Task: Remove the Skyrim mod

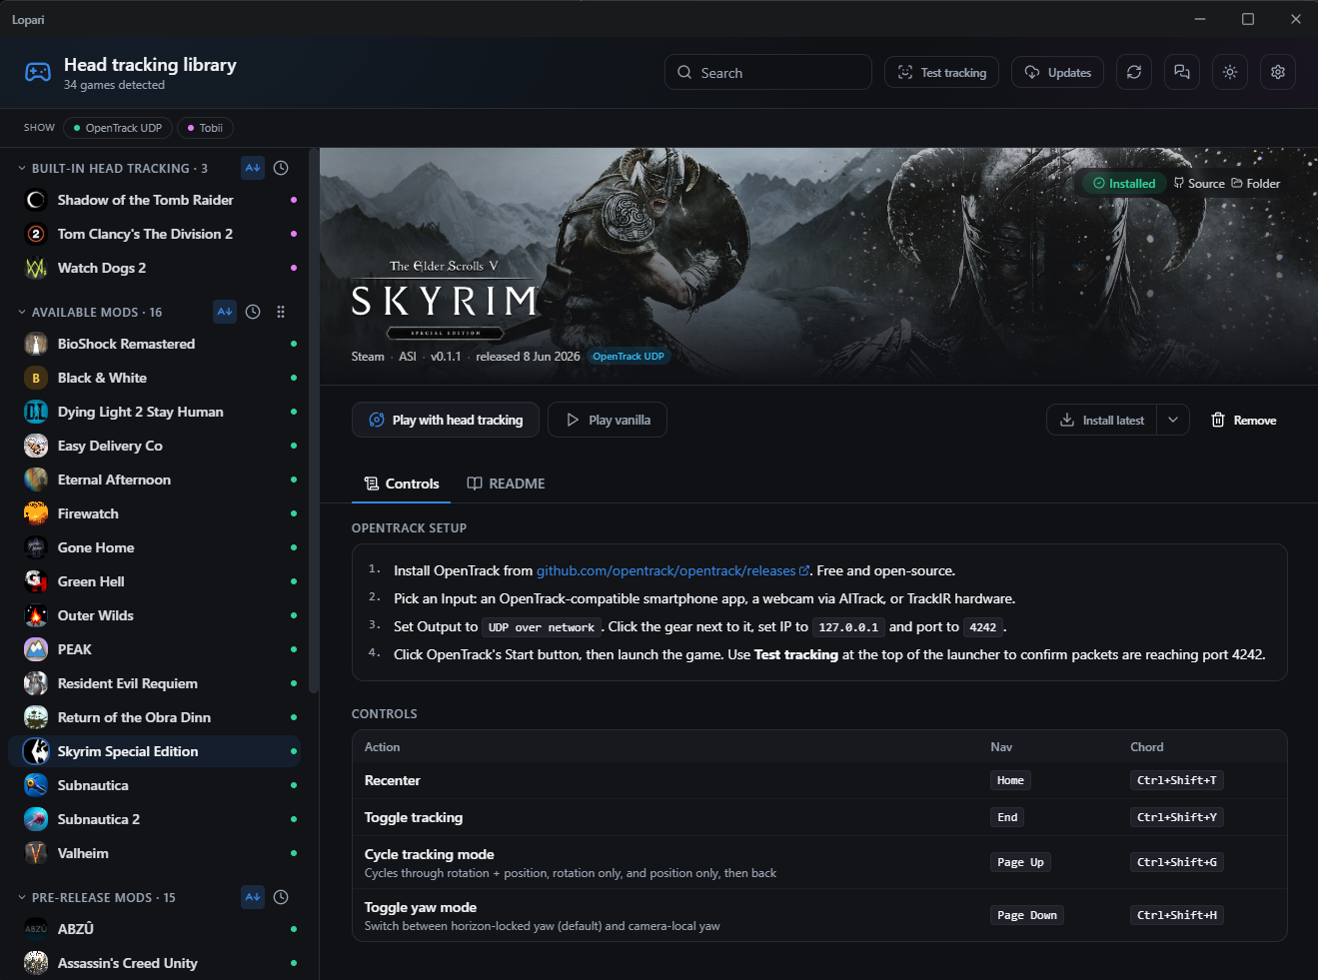Action: (1244, 420)
